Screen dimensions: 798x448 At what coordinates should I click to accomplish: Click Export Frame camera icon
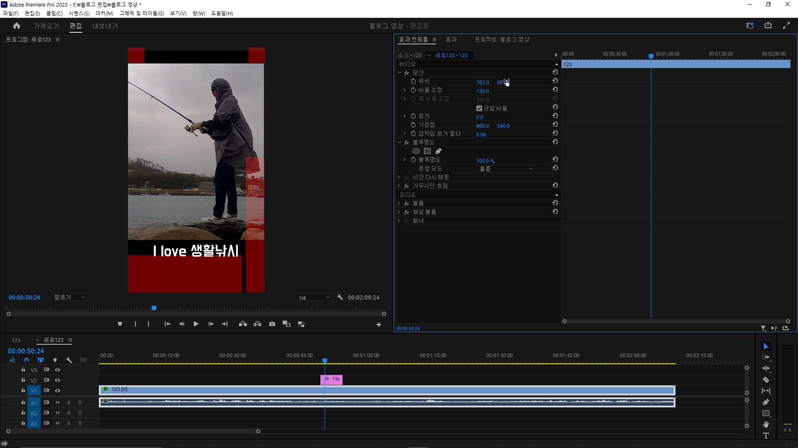click(272, 324)
